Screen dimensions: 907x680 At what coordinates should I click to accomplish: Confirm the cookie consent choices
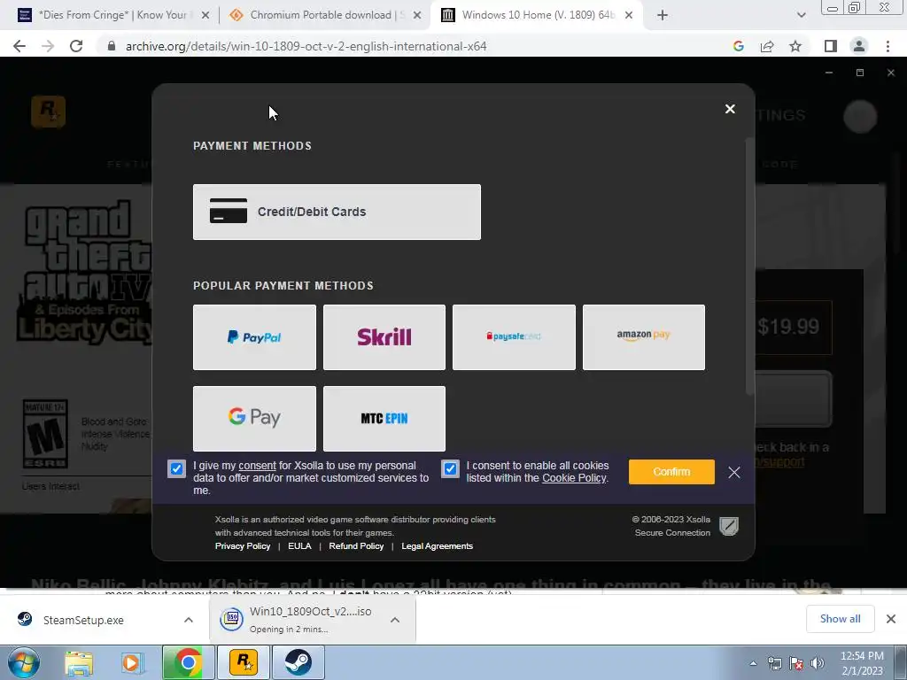[671, 472]
